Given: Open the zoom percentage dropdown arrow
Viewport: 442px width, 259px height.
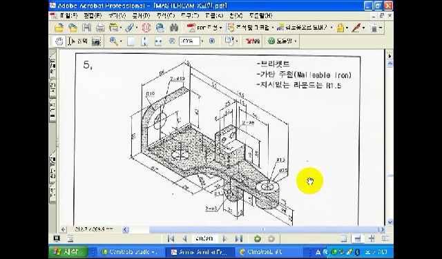Looking at the screenshot, I should (202, 41).
